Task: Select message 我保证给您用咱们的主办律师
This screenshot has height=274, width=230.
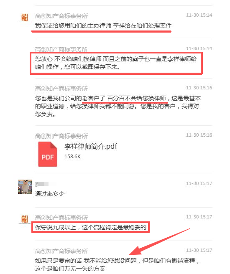Action: [103, 26]
